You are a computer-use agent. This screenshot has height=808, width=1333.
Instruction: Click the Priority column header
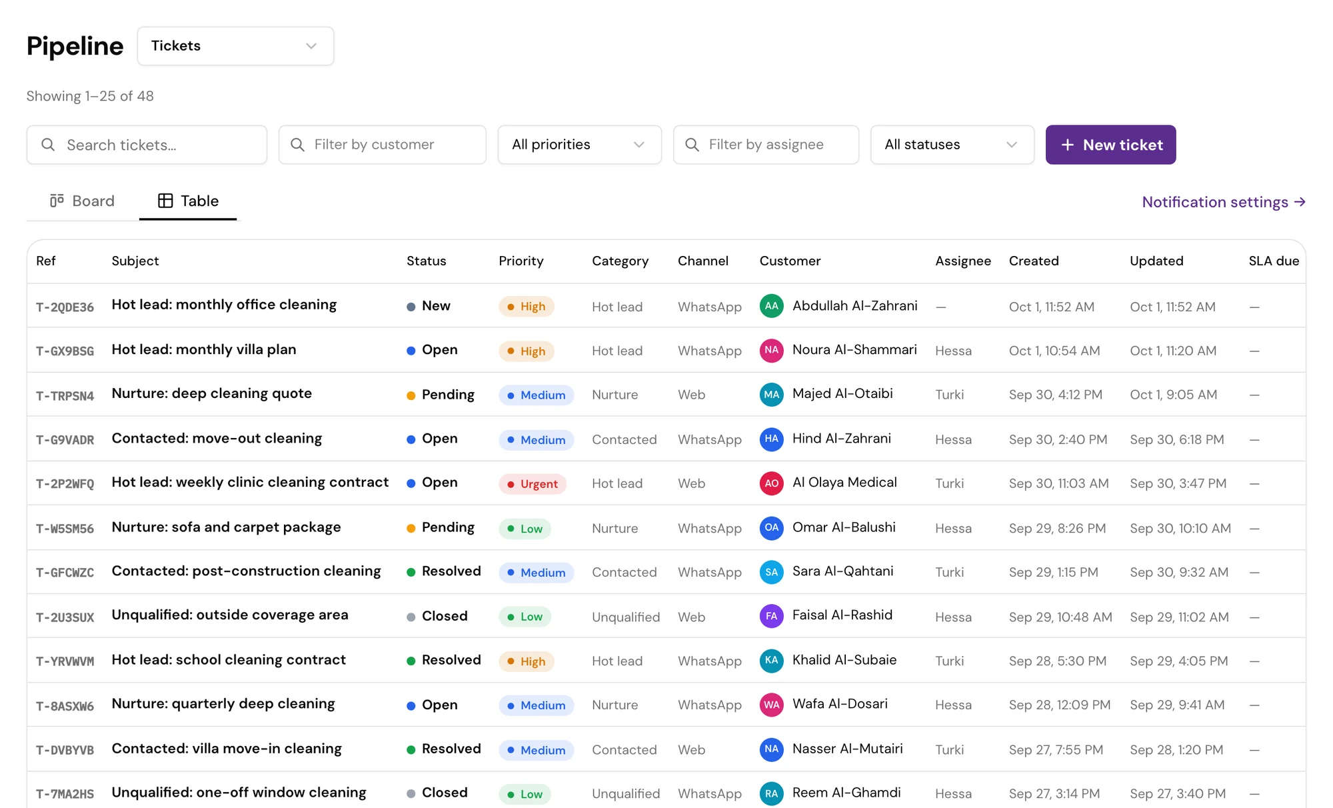pos(521,261)
